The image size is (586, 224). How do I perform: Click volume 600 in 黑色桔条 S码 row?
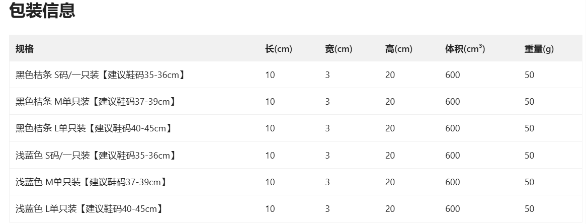click(x=452, y=75)
